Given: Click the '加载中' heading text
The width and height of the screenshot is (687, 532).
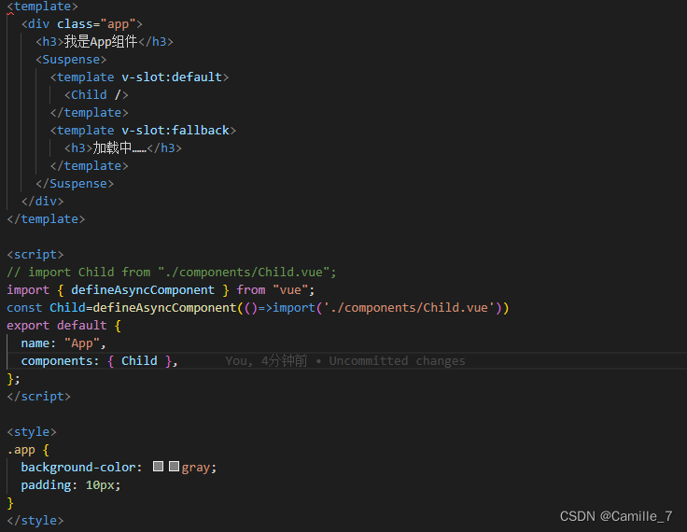Looking at the screenshot, I should coord(119,148).
